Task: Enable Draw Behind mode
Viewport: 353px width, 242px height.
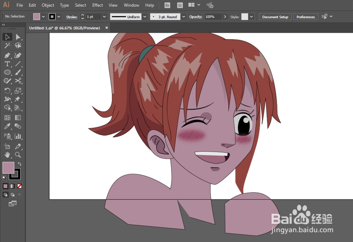Action: coord(12,194)
